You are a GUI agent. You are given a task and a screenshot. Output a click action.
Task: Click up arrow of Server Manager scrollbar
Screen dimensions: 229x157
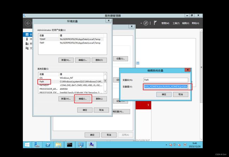(x=202, y=30)
